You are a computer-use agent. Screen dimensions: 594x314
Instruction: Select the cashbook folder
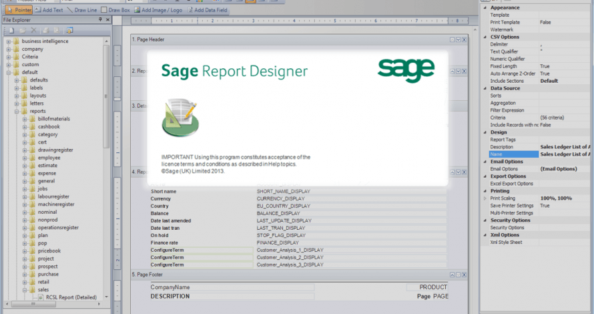click(x=49, y=127)
